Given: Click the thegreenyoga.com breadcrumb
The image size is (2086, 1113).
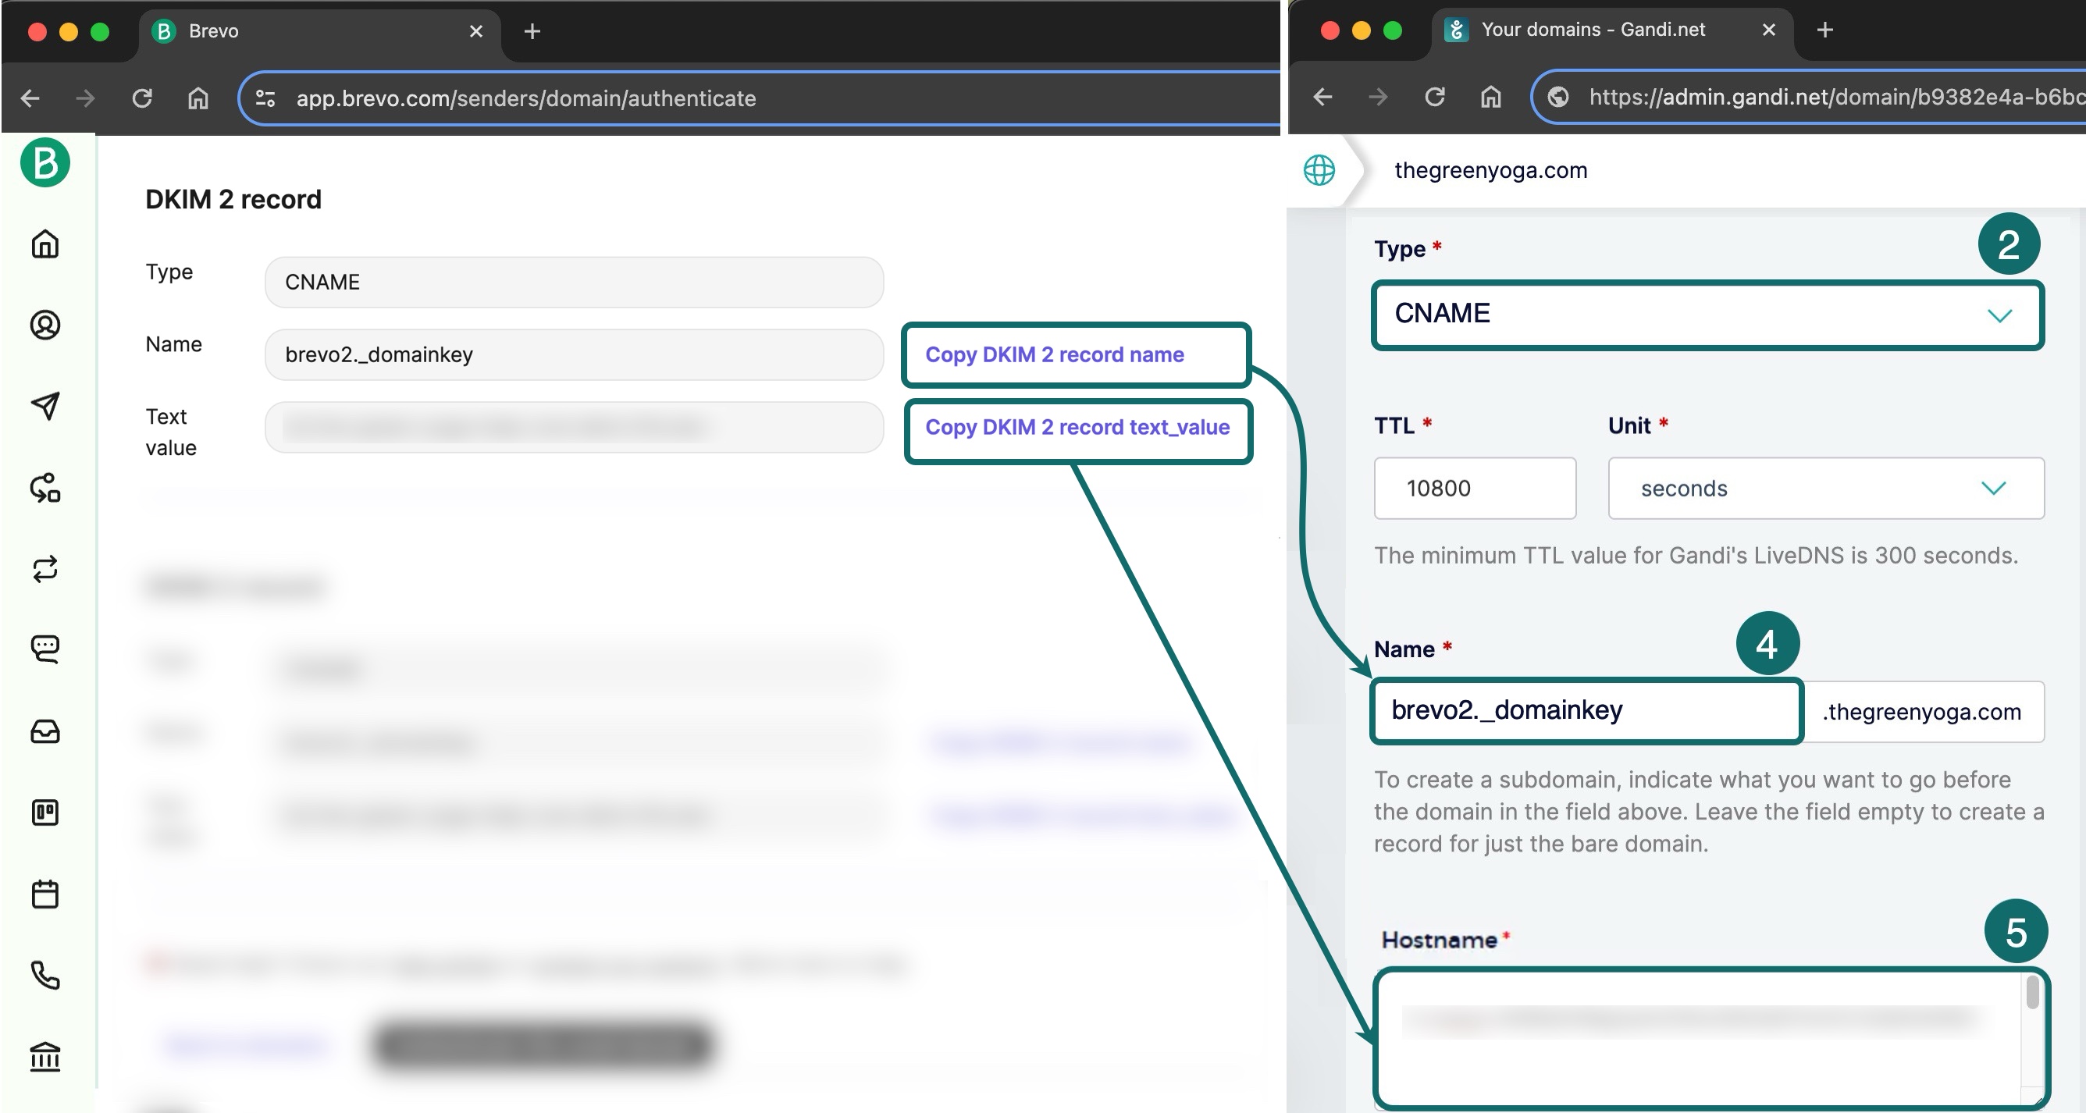Looking at the screenshot, I should coord(1491,170).
